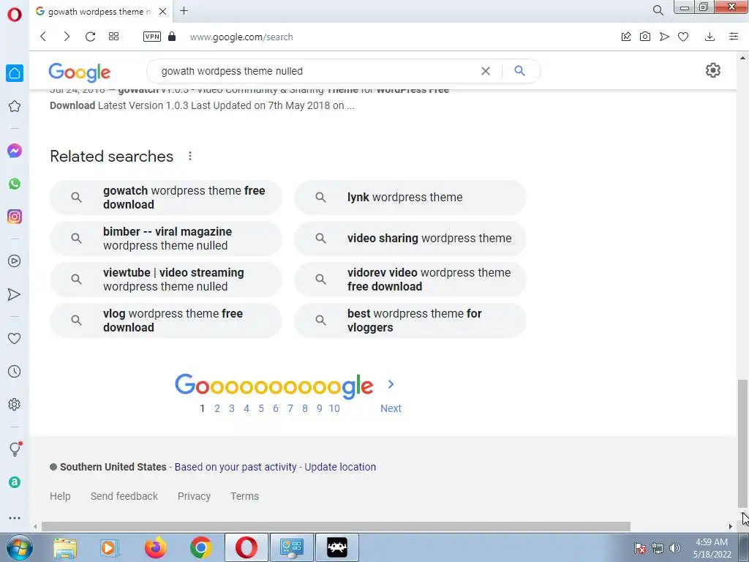Click the Next results link
Image resolution: width=749 pixels, height=562 pixels.
391,408
